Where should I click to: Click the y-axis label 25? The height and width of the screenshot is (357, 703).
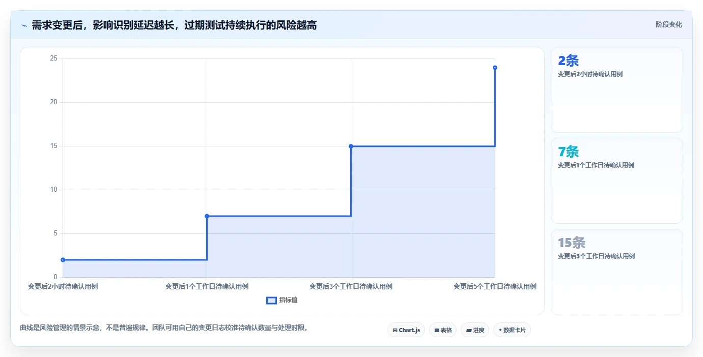(x=53, y=58)
